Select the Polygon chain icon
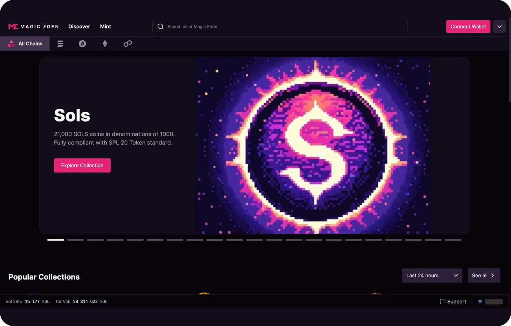Image resolution: width=511 pixels, height=326 pixels. click(128, 43)
